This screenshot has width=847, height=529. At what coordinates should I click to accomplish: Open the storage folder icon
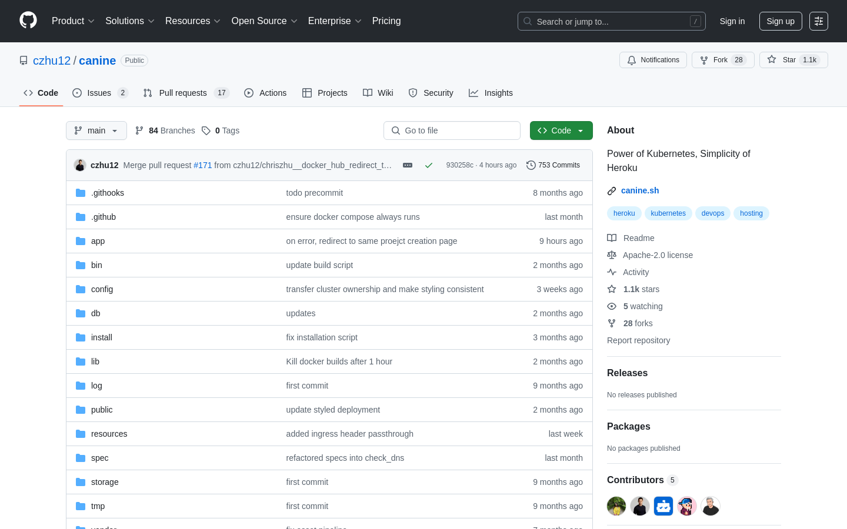pyautogui.click(x=81, y=482)
